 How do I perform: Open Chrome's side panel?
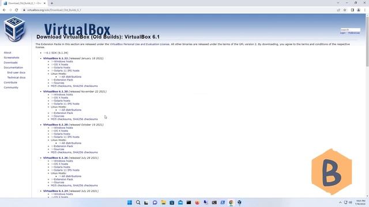352,10
